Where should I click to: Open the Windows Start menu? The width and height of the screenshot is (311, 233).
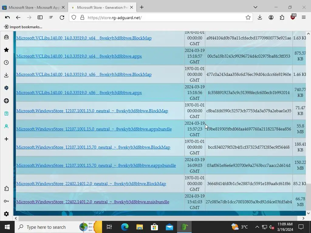pos(7,227)
